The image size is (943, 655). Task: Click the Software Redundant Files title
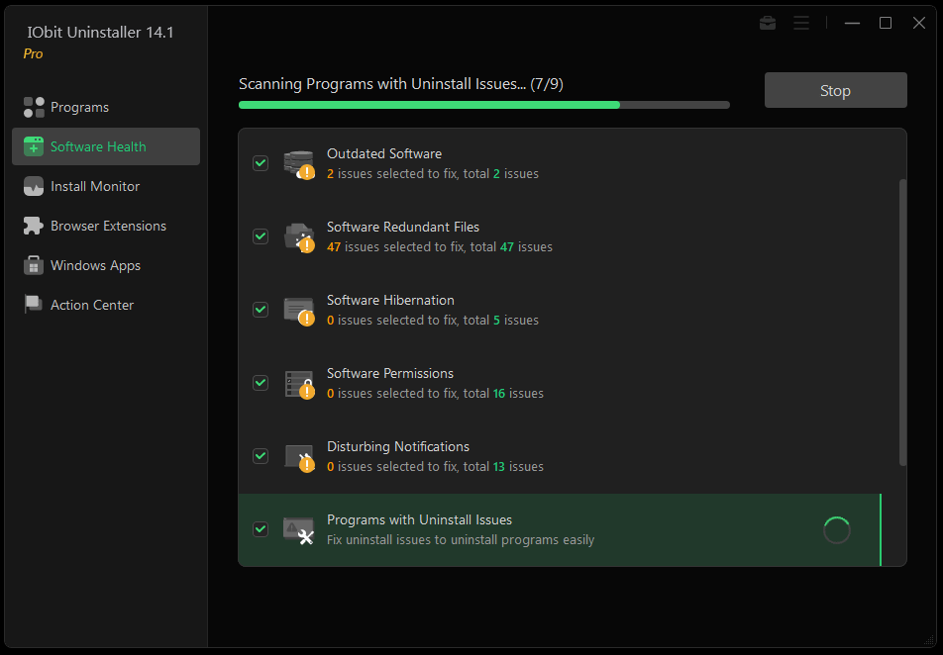point(403,228)
